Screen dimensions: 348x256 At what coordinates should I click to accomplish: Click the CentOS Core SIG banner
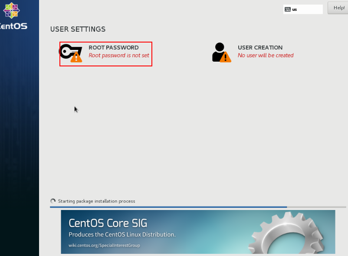click(198, 232)
